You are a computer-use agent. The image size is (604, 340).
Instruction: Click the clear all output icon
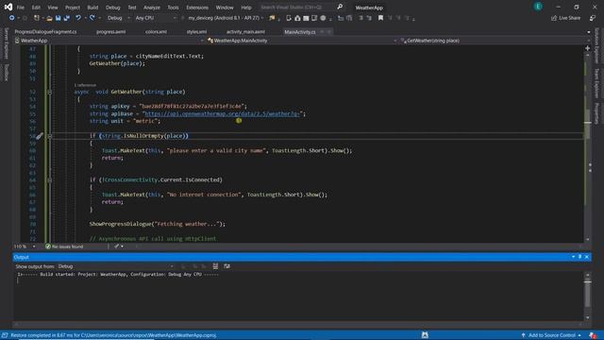(215, 266)
